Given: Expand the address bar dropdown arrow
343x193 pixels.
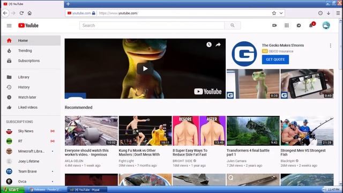Looking at the screenshot, I should [281, 13].
